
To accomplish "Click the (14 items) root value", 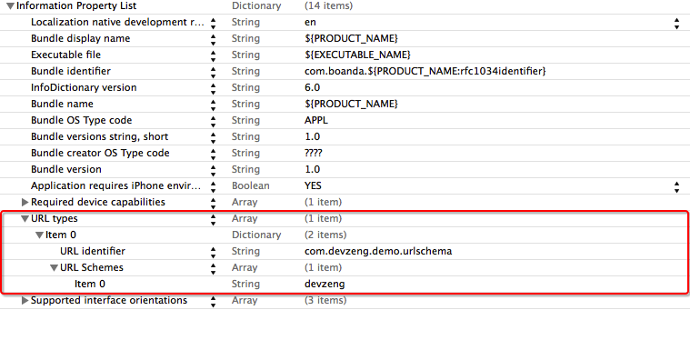I will point(328,5).
